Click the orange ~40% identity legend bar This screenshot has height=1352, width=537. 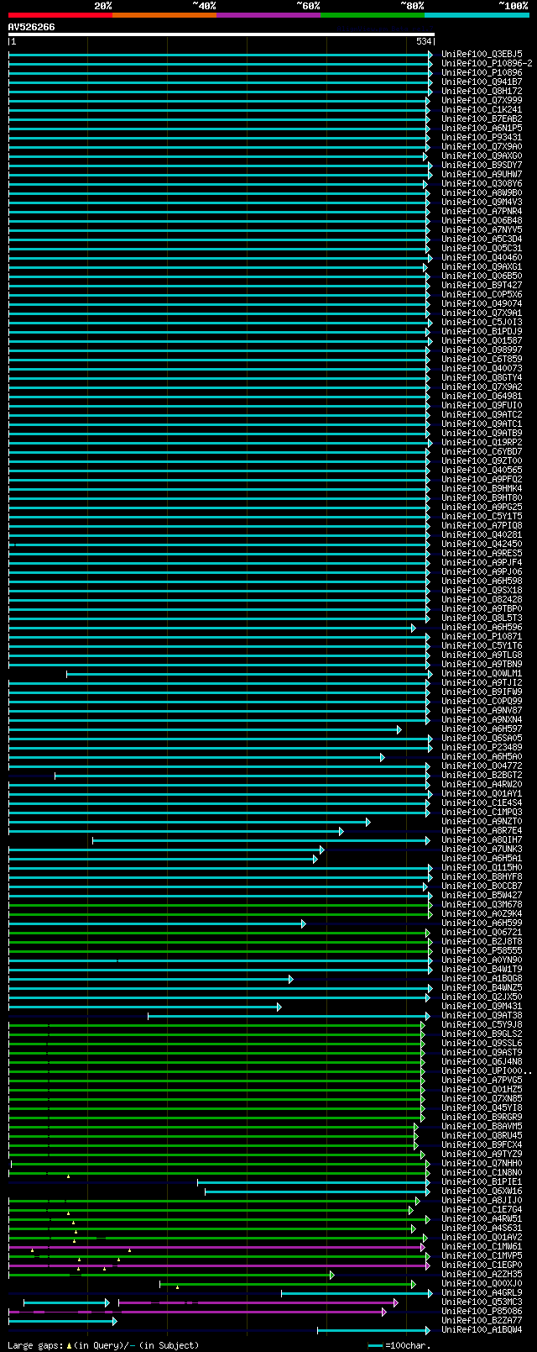point(164,15)
